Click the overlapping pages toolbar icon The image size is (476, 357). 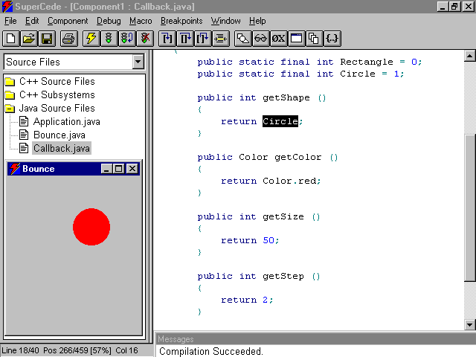[314, 39]
